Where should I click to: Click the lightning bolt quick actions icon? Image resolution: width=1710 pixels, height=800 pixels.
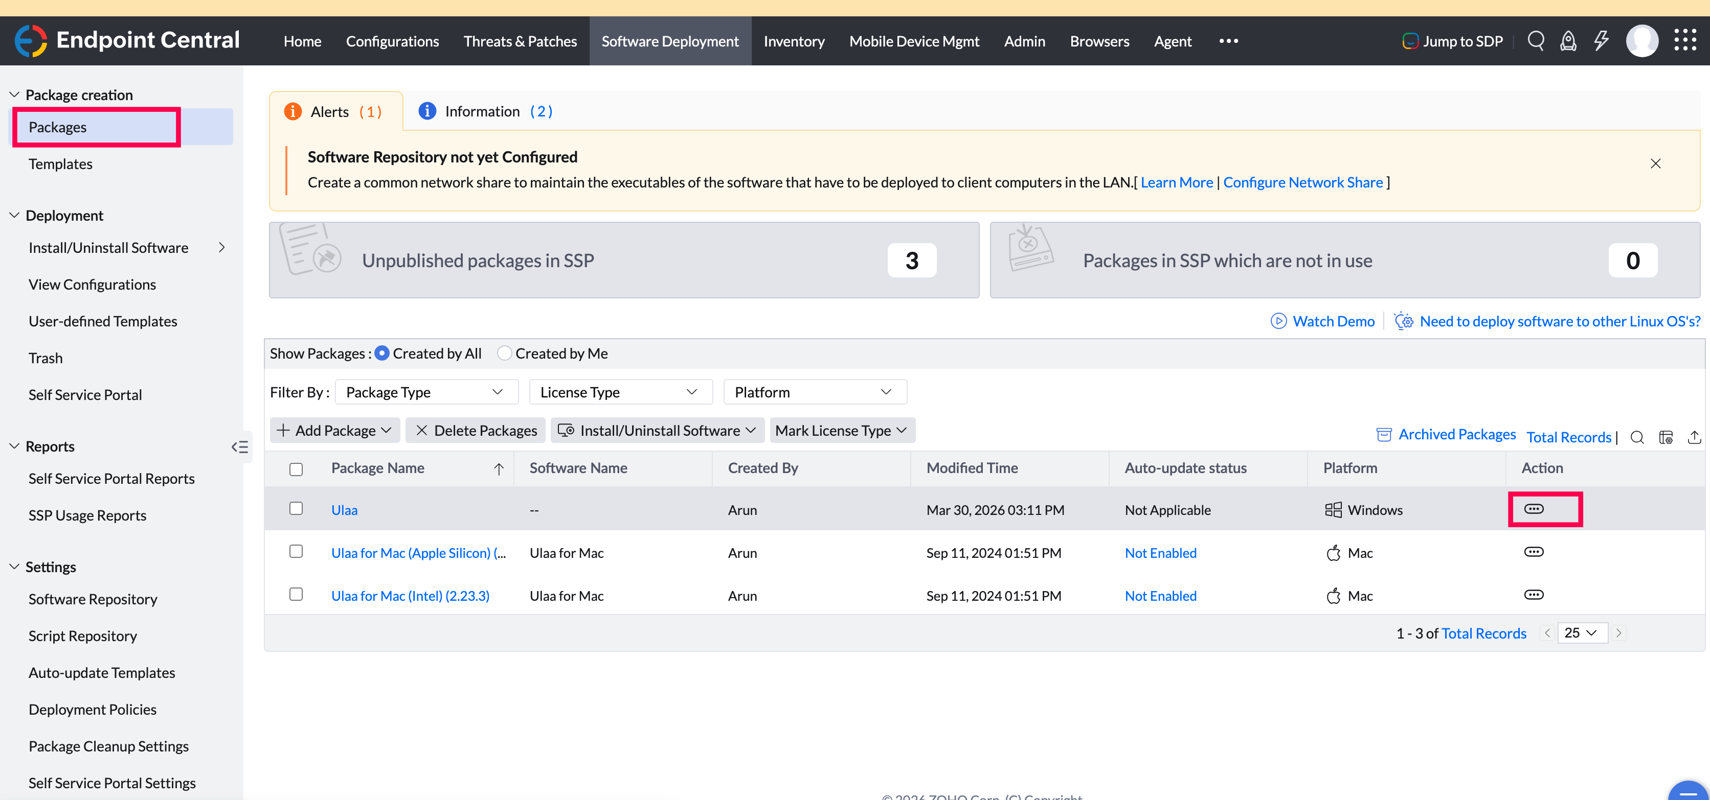[x=1601, y=41]
